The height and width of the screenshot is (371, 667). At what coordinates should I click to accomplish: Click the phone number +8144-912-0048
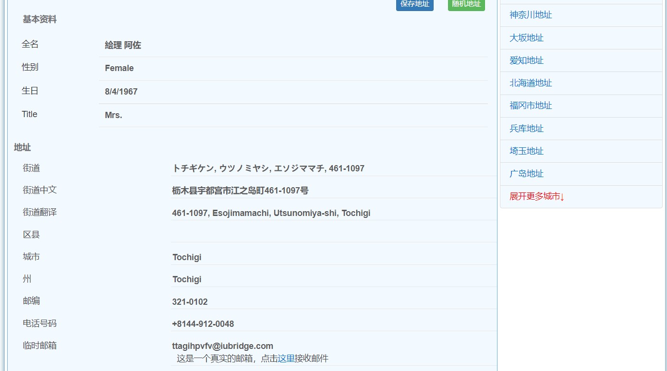[203, 323]
